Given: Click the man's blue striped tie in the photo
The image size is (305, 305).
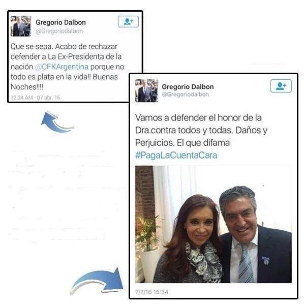Looking at the screenshot, I should pos(246,263).
